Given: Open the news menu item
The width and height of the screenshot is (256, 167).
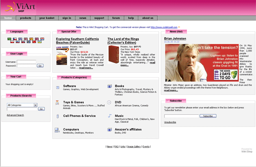Looking at the screenshot, I should pyautogui.click(x=83, y=18).
